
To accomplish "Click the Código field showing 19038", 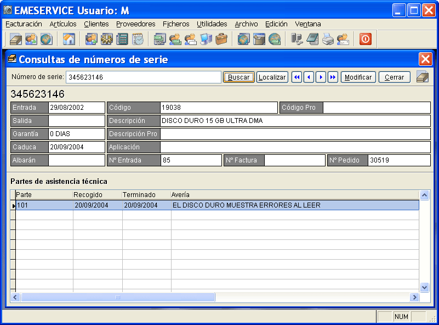I will pyautogui.click(x=219, y=108).
